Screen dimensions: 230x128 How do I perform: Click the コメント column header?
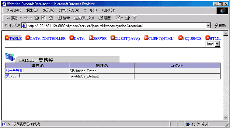point(177,65)
